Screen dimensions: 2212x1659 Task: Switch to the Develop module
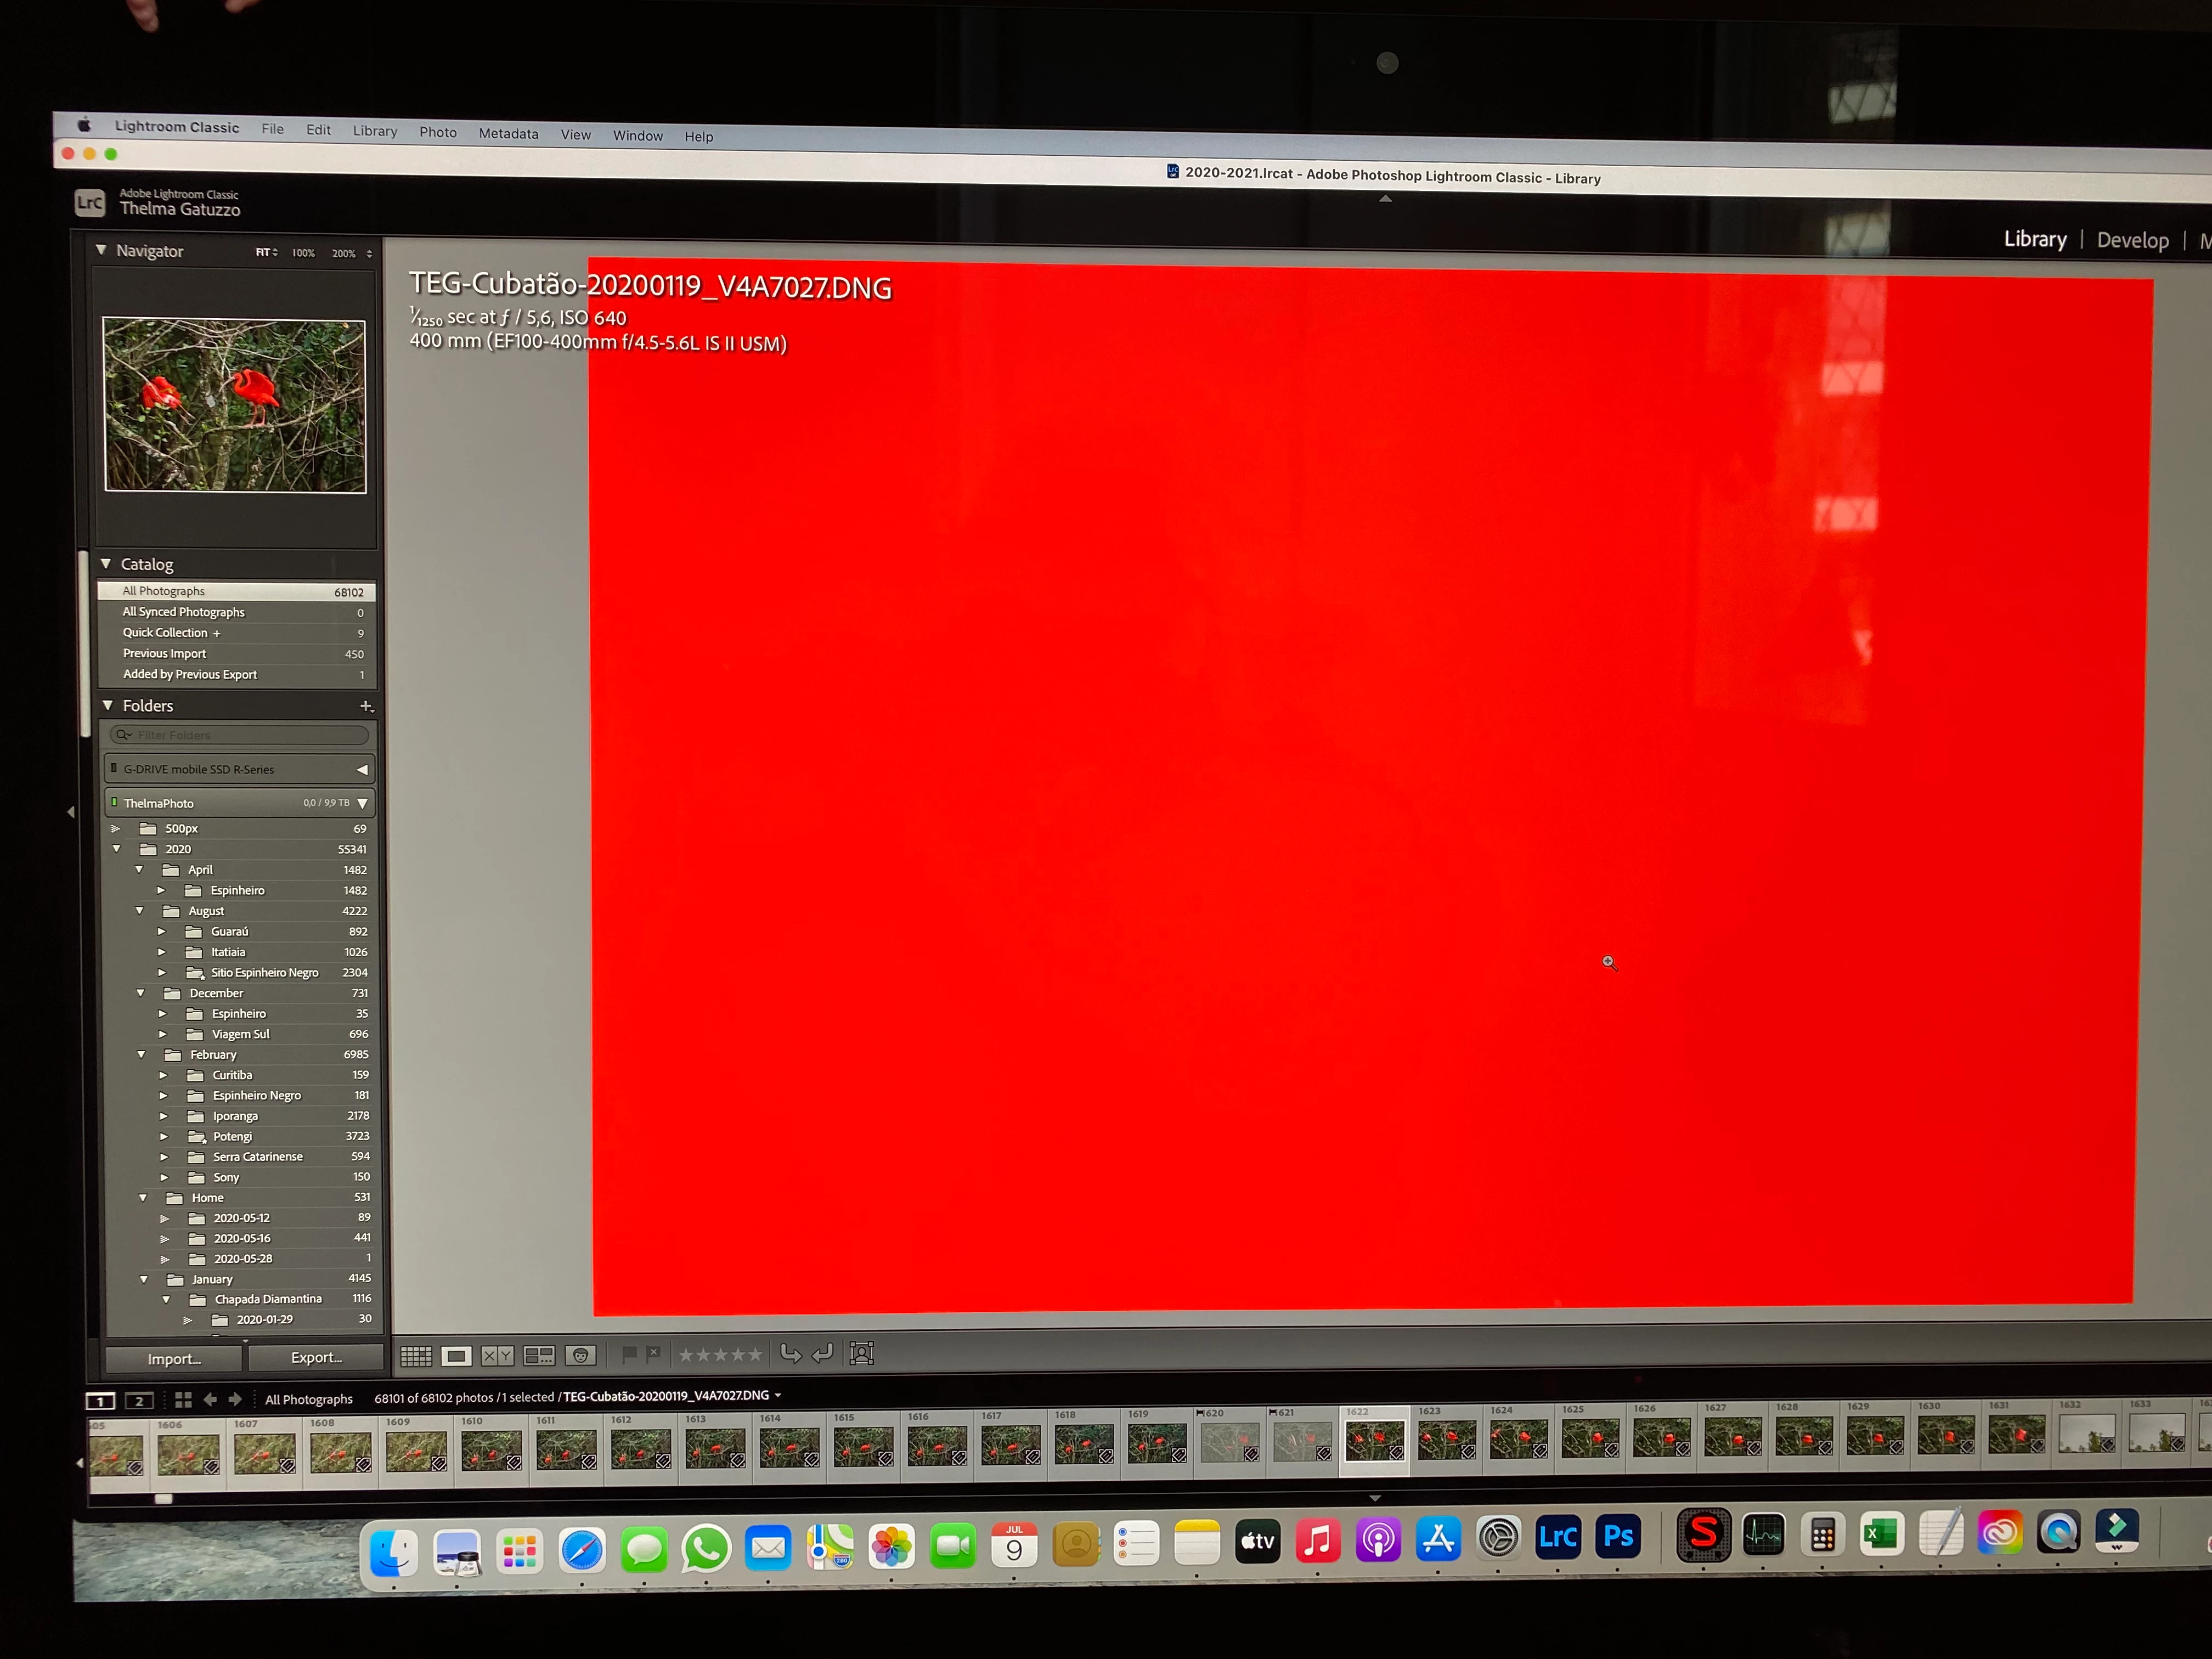click(x=2132, y=240)
